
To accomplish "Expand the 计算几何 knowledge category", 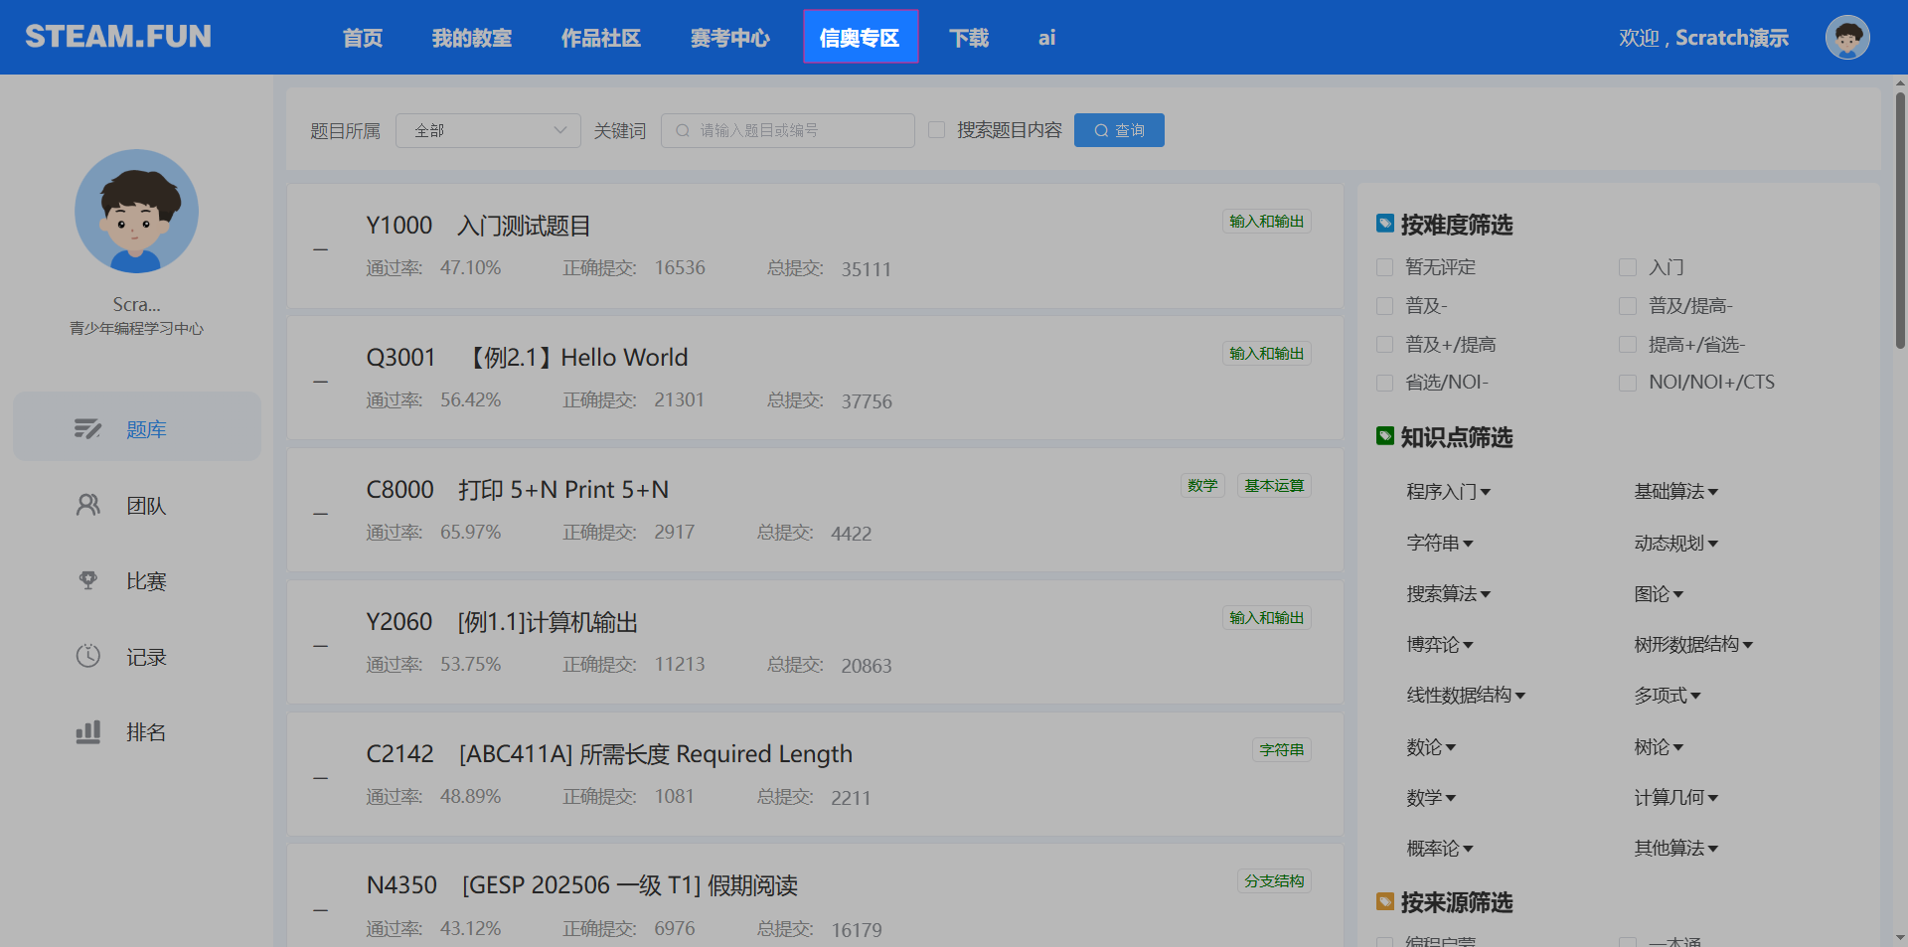I will click(x=1676, y=798).
